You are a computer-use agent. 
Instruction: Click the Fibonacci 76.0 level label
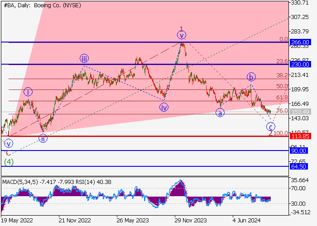click(x=282, y=111)
